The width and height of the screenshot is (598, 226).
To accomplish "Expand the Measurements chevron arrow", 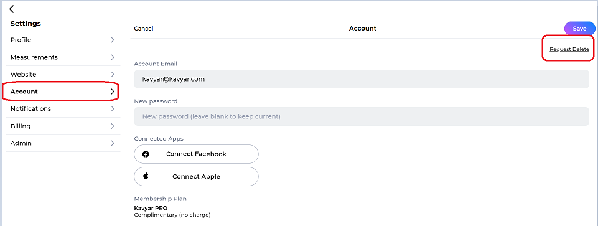I will 113,57.
